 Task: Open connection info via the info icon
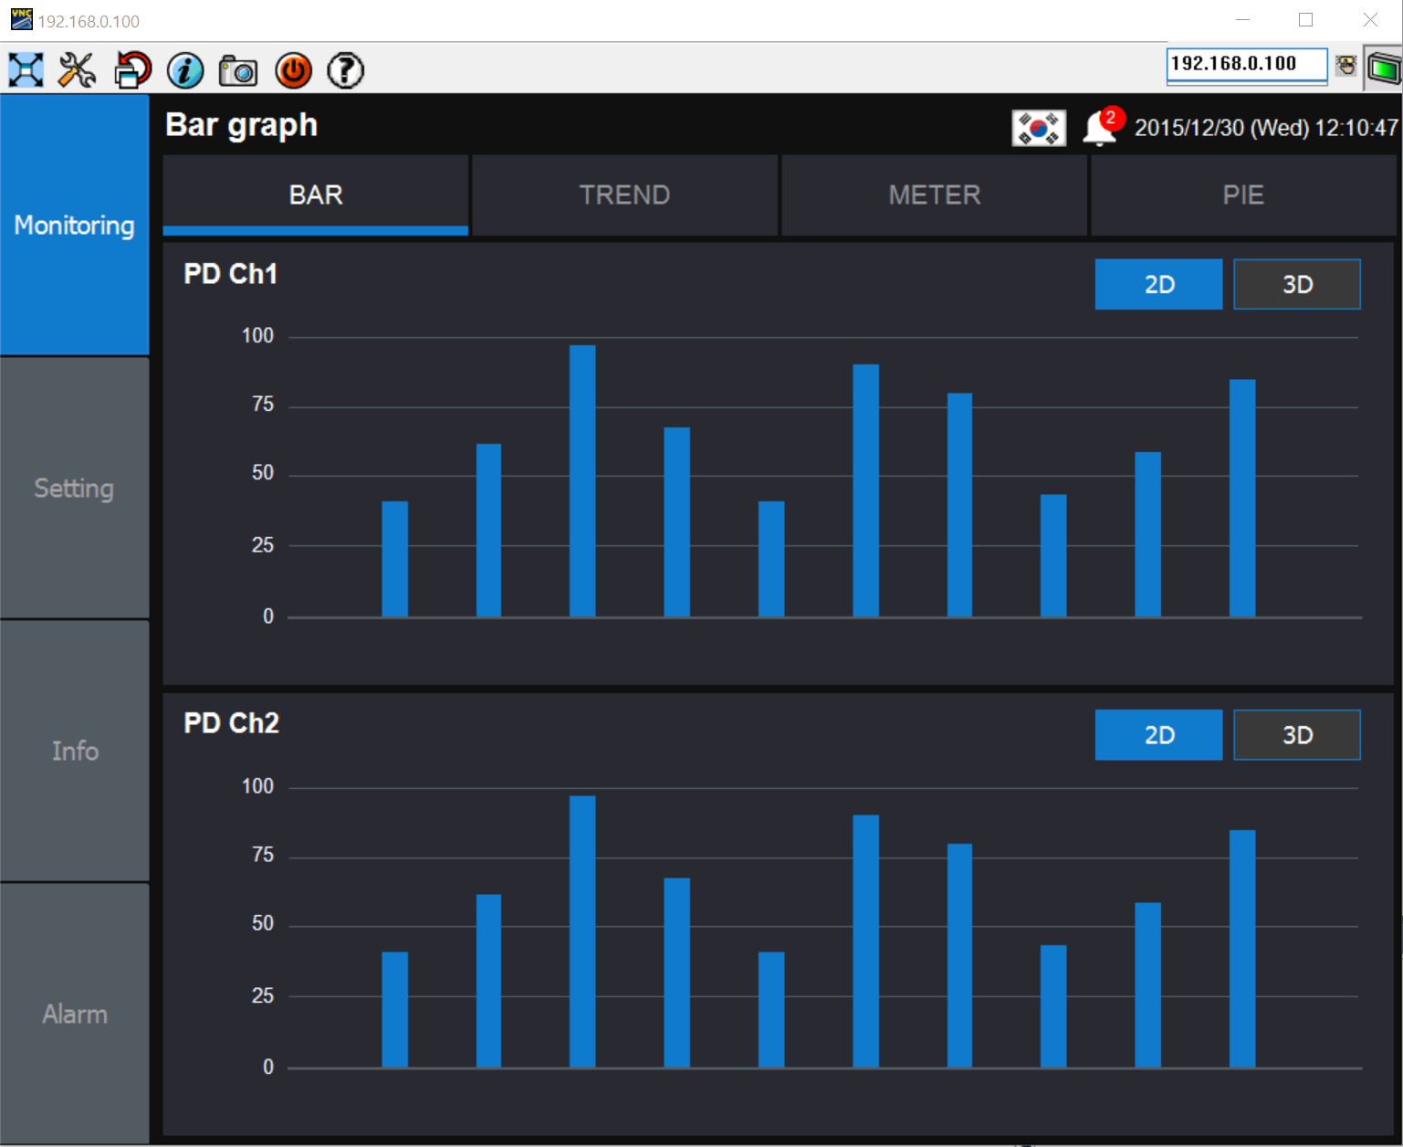pyautogui.click(x=184, y=69)
